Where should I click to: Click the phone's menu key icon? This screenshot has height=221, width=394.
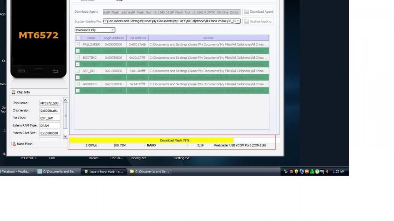(22, 71)
